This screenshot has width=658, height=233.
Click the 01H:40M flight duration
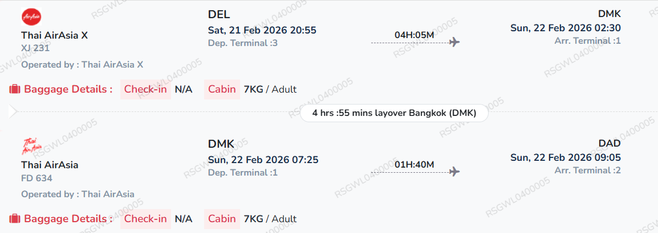[414, 165]
